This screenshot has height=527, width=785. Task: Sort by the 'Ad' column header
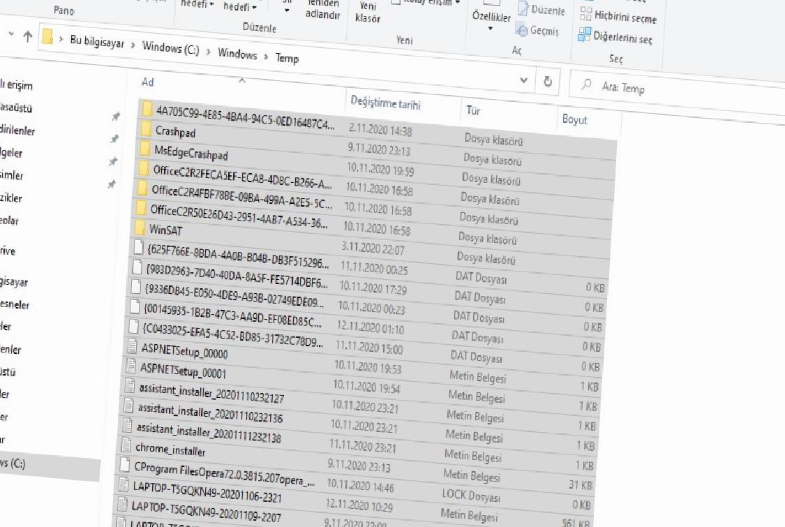148,82
